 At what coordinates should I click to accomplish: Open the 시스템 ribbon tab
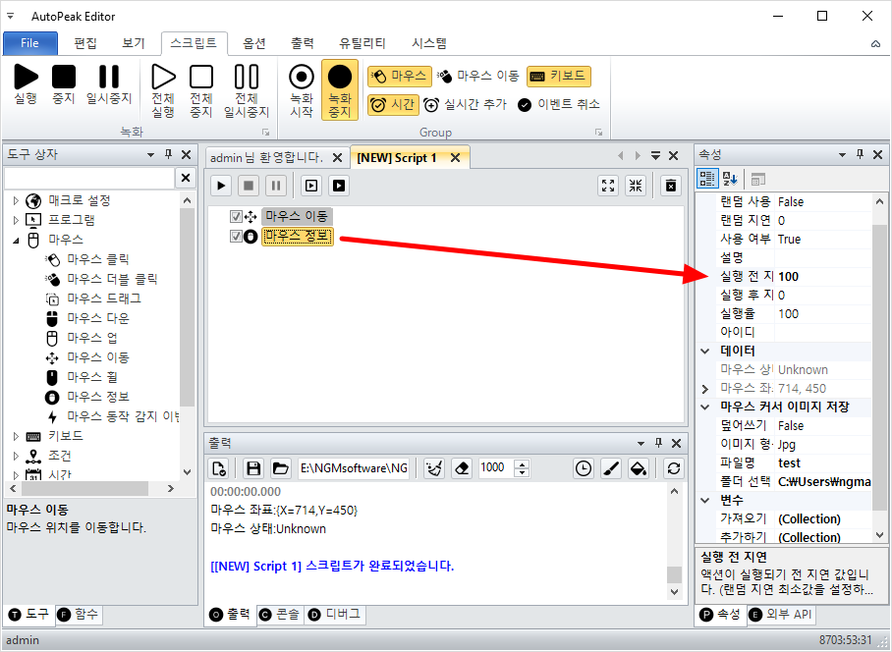[429, 43]
